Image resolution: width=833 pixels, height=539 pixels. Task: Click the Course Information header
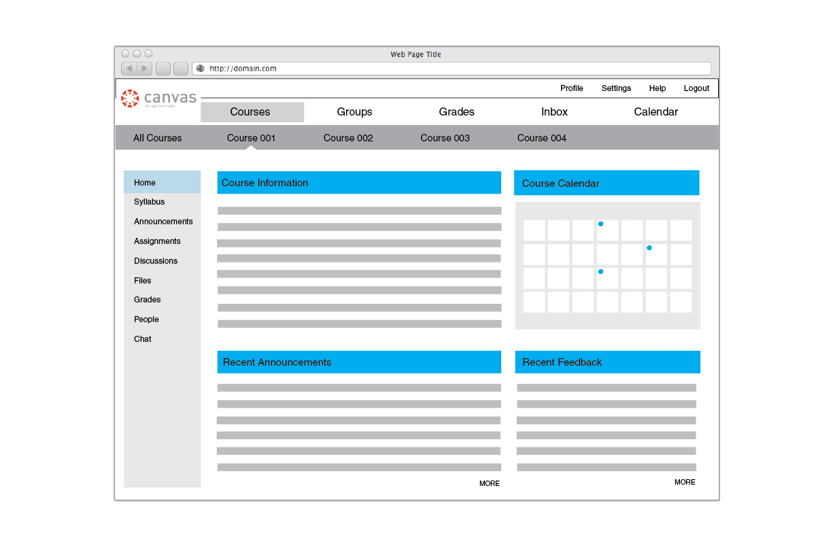[x=359, y=182]
